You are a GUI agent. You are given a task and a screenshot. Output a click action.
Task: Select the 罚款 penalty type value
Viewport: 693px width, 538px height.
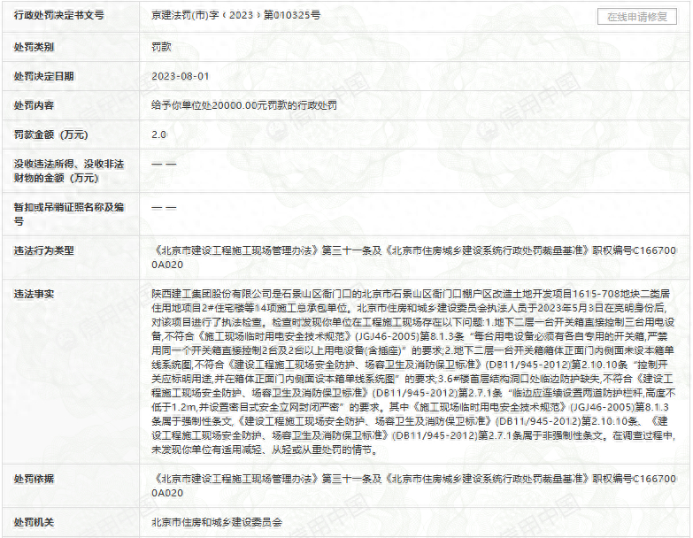pyautogui.click(x=161, y=47)
